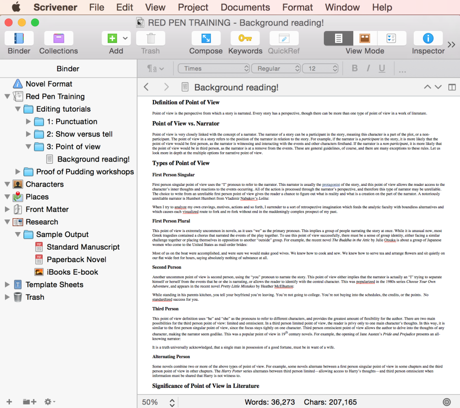
Task: Open the Keywords panel
Action: pos(245,39)
